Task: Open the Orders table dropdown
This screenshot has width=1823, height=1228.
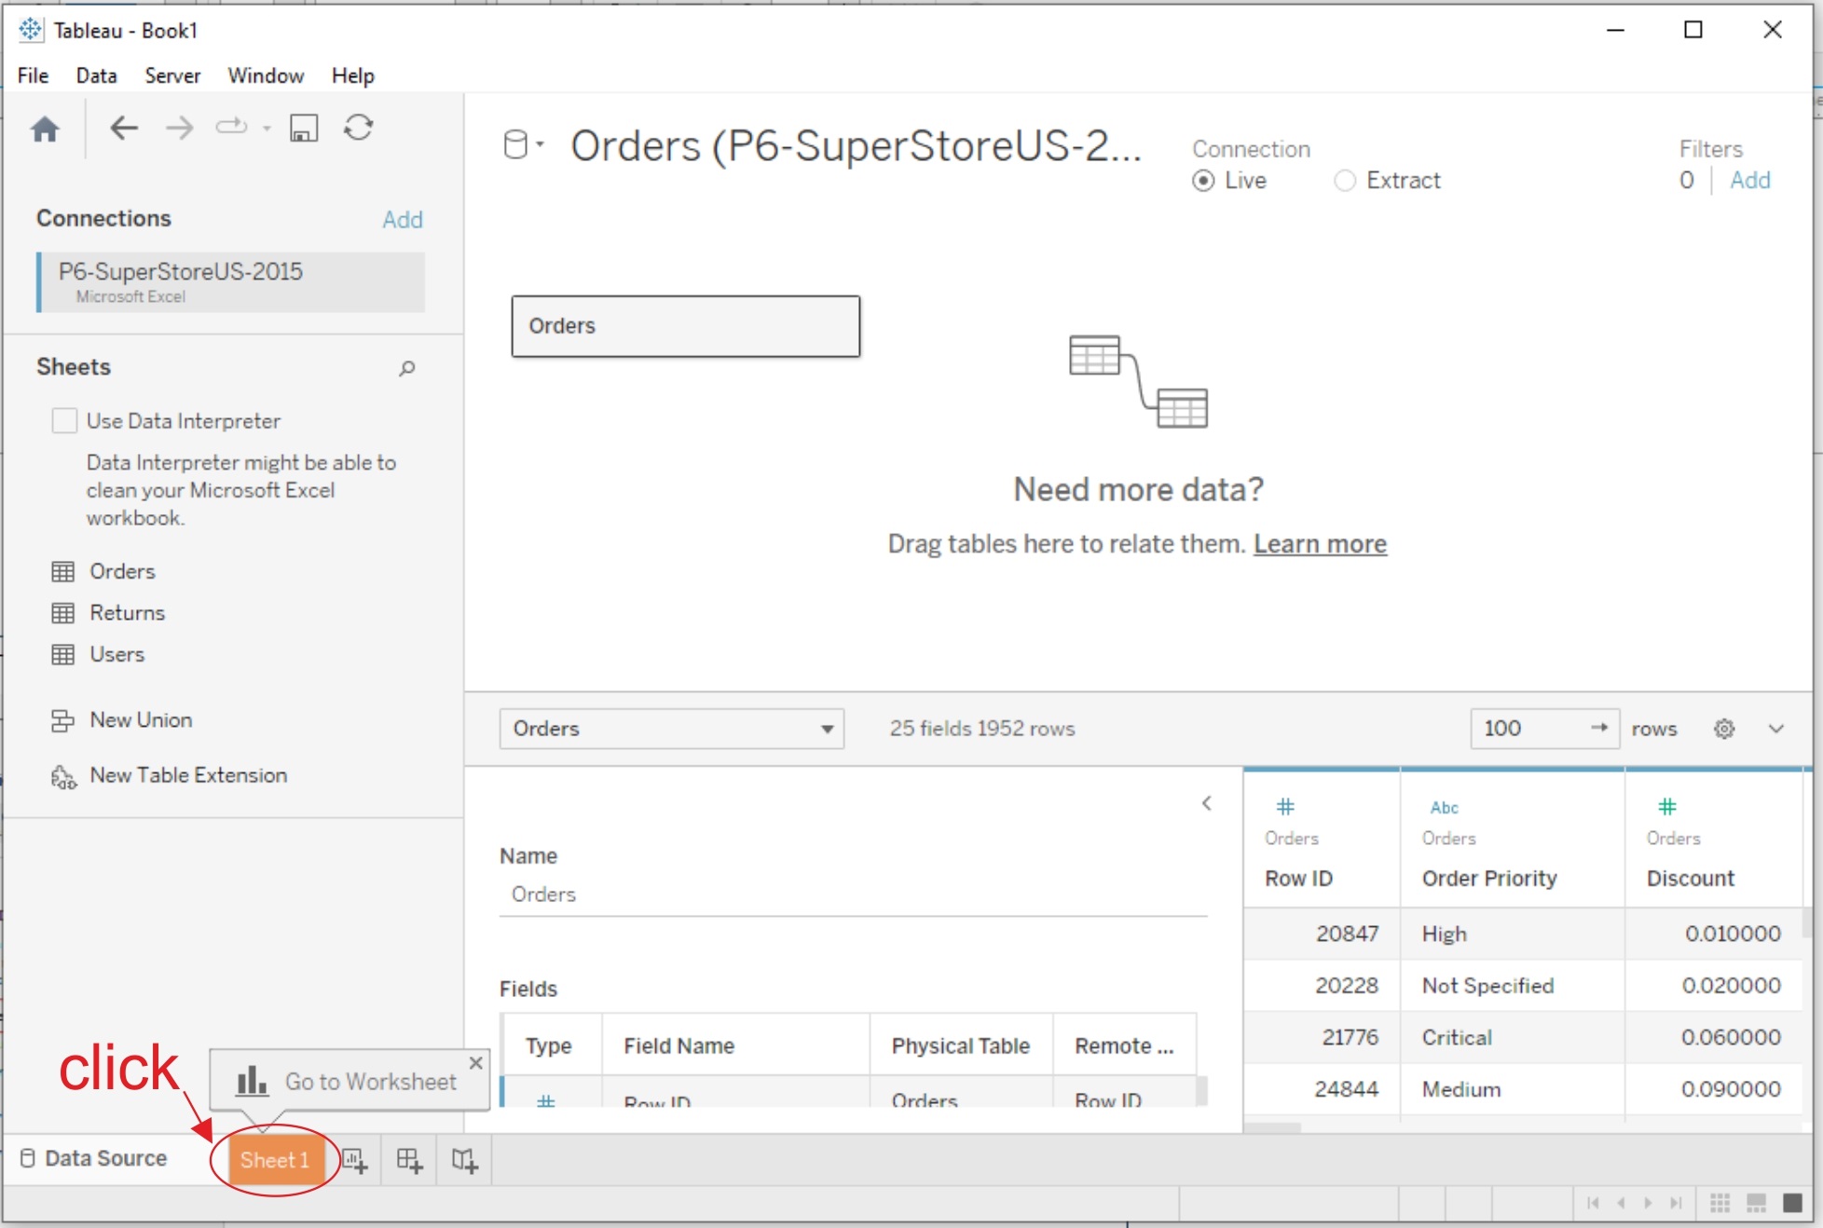Action: coord(671,729)
